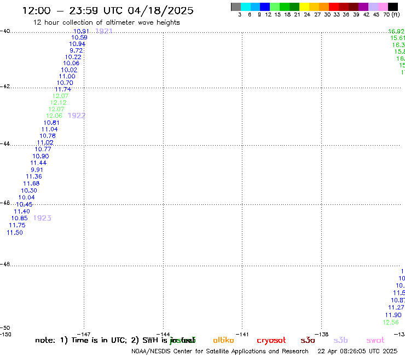The height and width of the screenshot is (356, 405).
Task: Click the wave height value '10.06'
Action: pos(71,64)
